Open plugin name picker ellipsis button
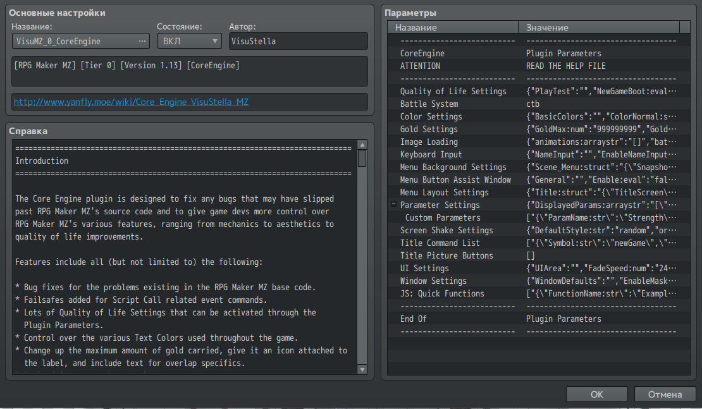 pyautogui.click(x=142, y=41)
